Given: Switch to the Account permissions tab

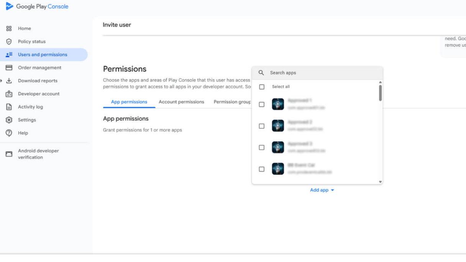Looking at the screenshot, I should tap(181, 102).
